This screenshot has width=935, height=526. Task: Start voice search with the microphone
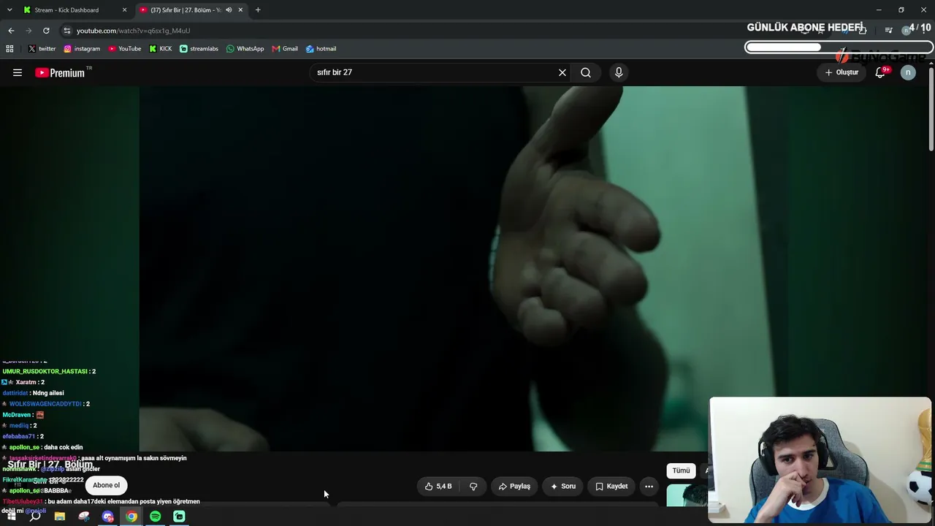point(619,72)
